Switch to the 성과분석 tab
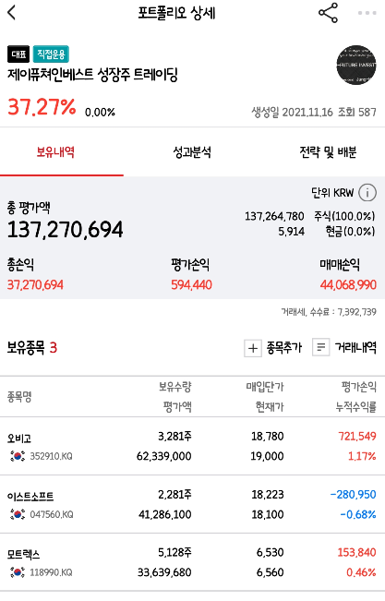 point(192,152)
